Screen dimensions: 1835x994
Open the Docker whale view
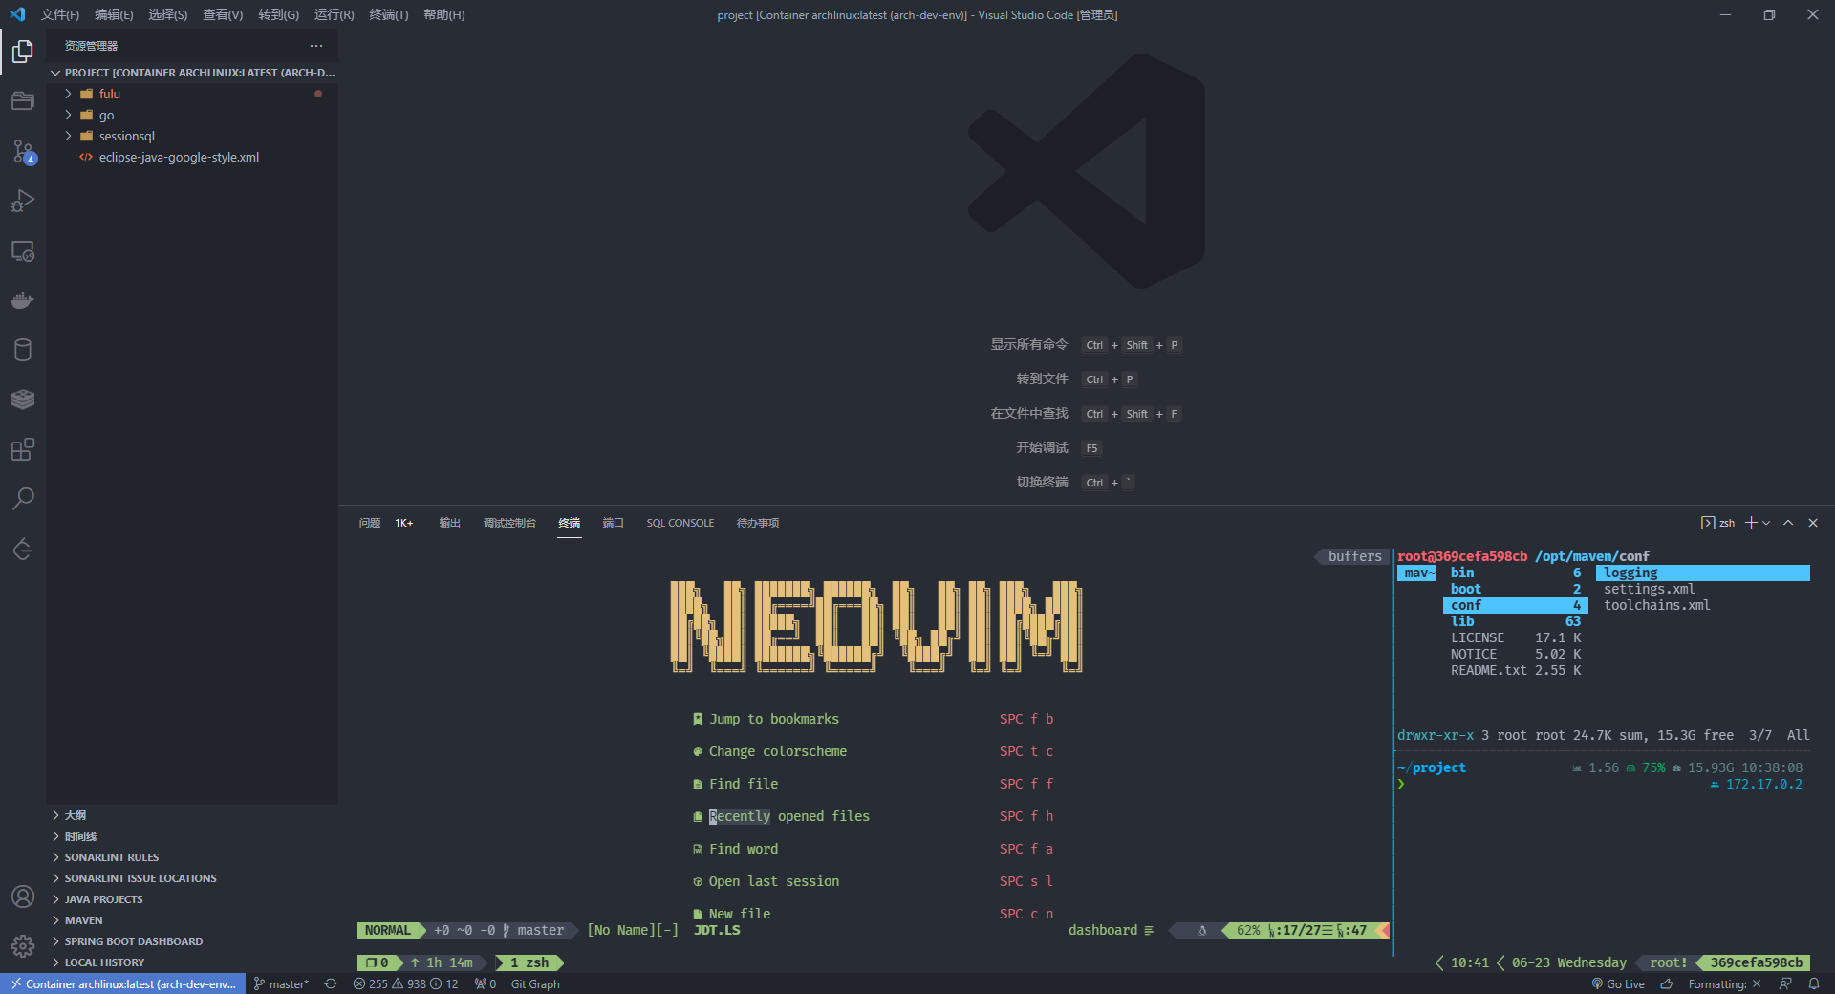point(23,300)
